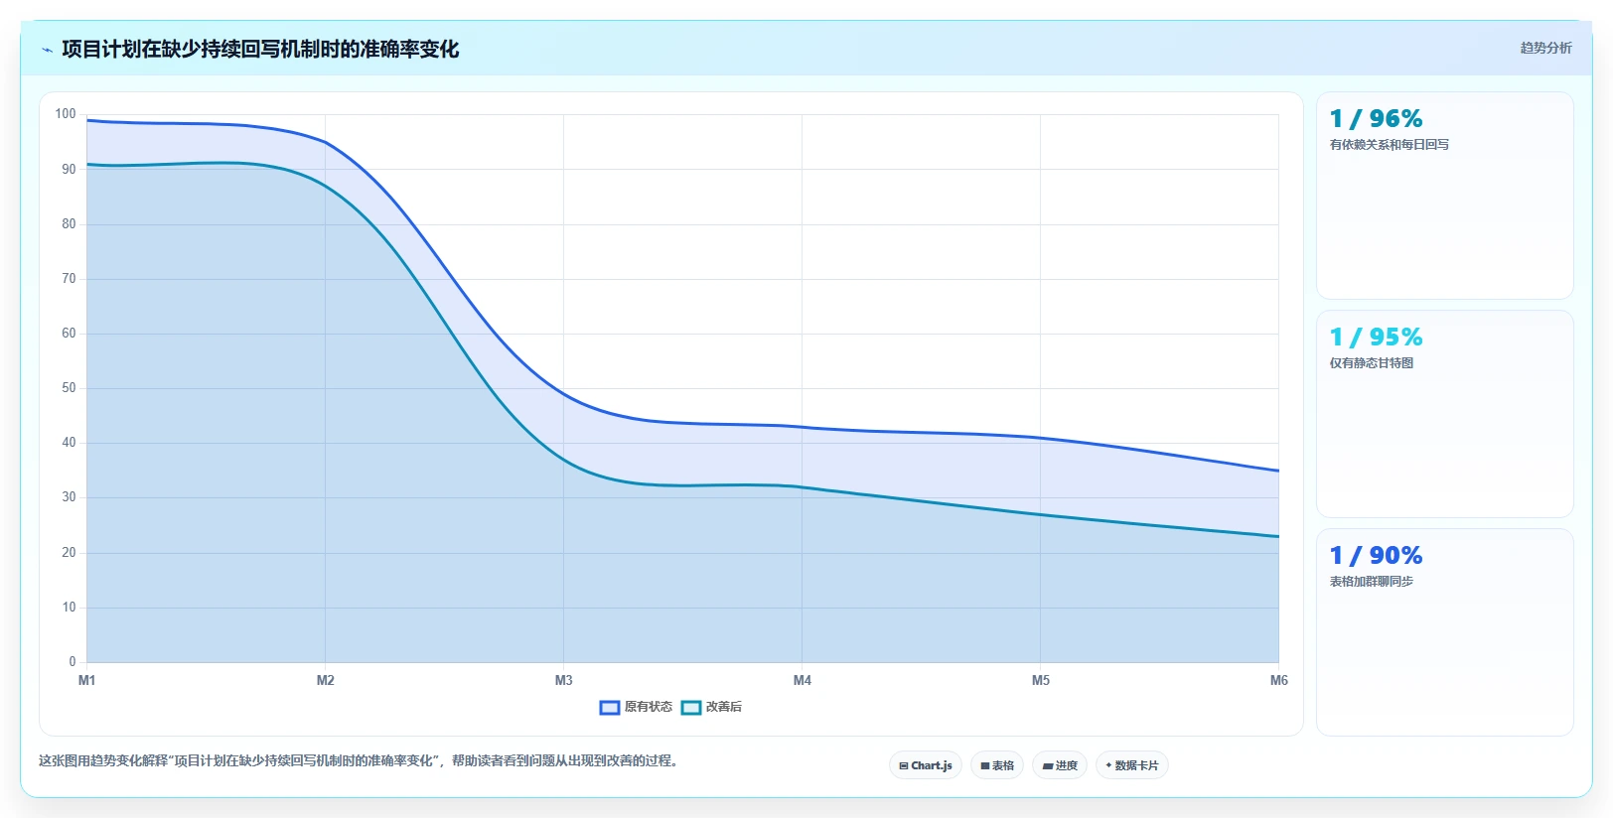Click the 进度 tag
The width and height of the screenshot is (1613, 818).
click(x=1060, y=765)
